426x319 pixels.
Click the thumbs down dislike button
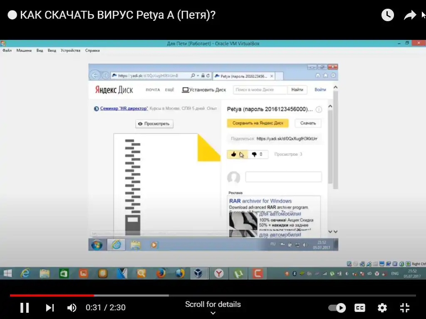258,155
